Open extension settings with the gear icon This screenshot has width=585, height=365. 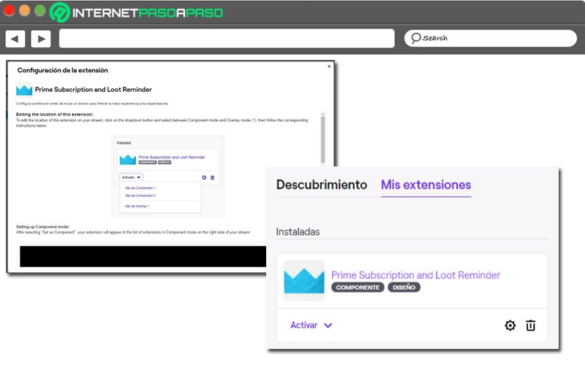[x=510, y=326]
